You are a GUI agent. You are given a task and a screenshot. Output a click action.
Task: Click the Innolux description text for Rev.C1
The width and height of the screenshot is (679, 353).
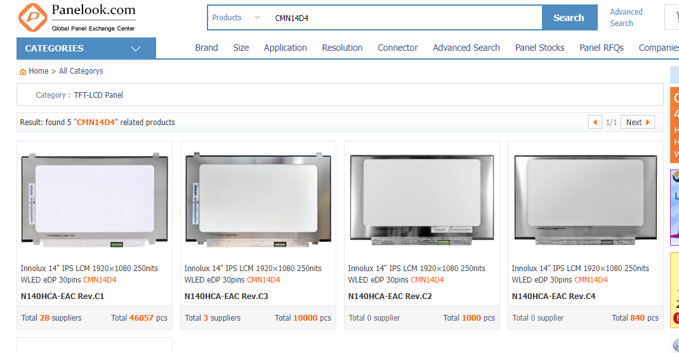tap(89, 274)
